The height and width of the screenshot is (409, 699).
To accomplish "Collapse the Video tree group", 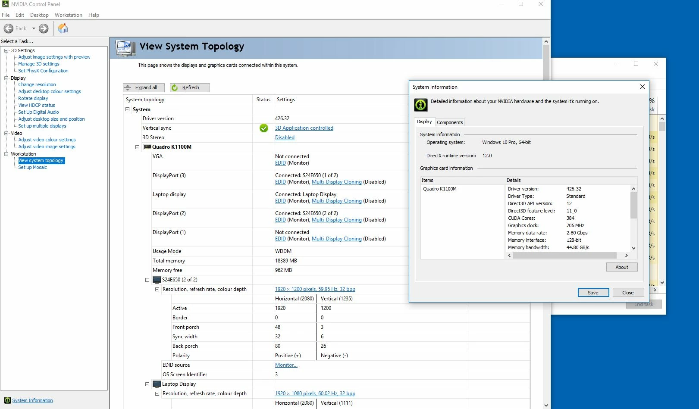I will (6, 133).
